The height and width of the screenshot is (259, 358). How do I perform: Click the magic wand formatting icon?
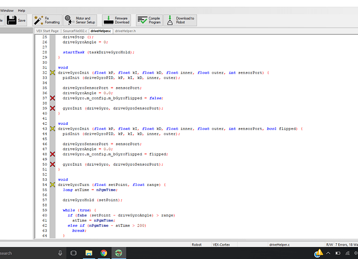38,20
